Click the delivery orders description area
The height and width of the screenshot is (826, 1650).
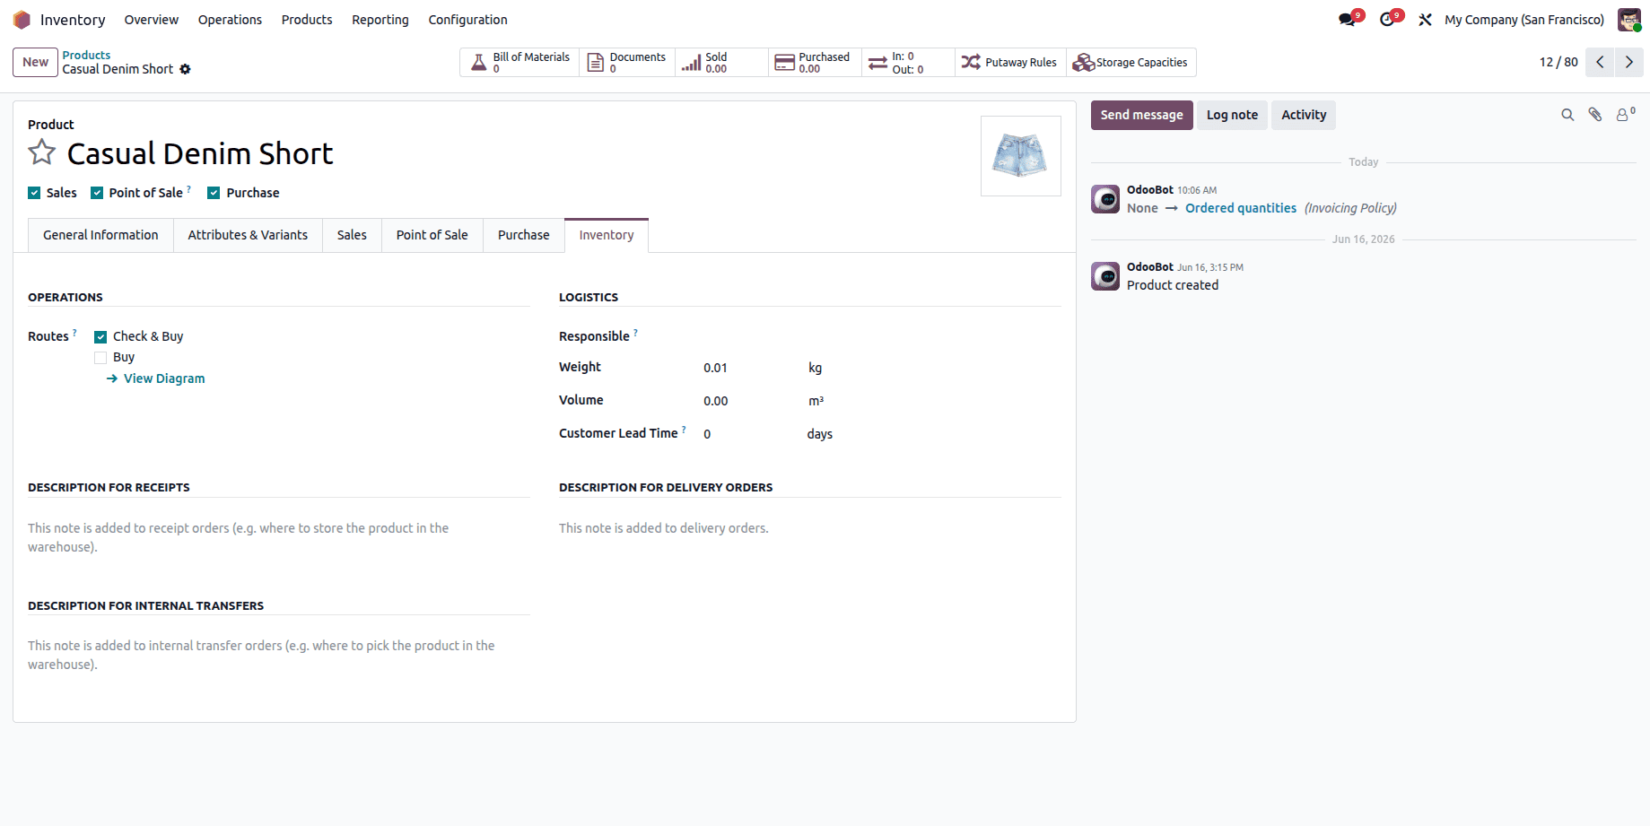point(810,528)
